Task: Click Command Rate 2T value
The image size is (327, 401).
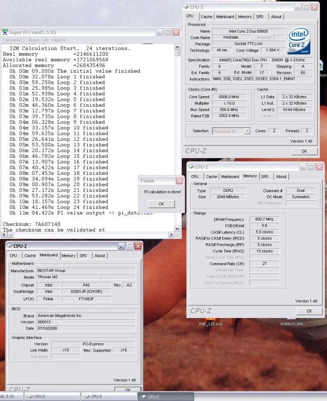Action: coord(264,263)
